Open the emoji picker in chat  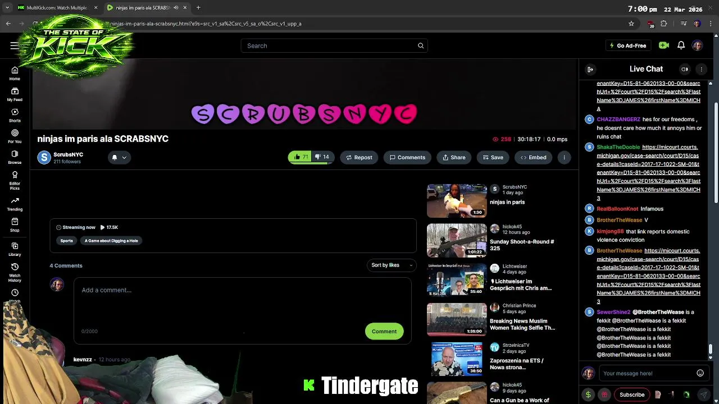(700, 373)
